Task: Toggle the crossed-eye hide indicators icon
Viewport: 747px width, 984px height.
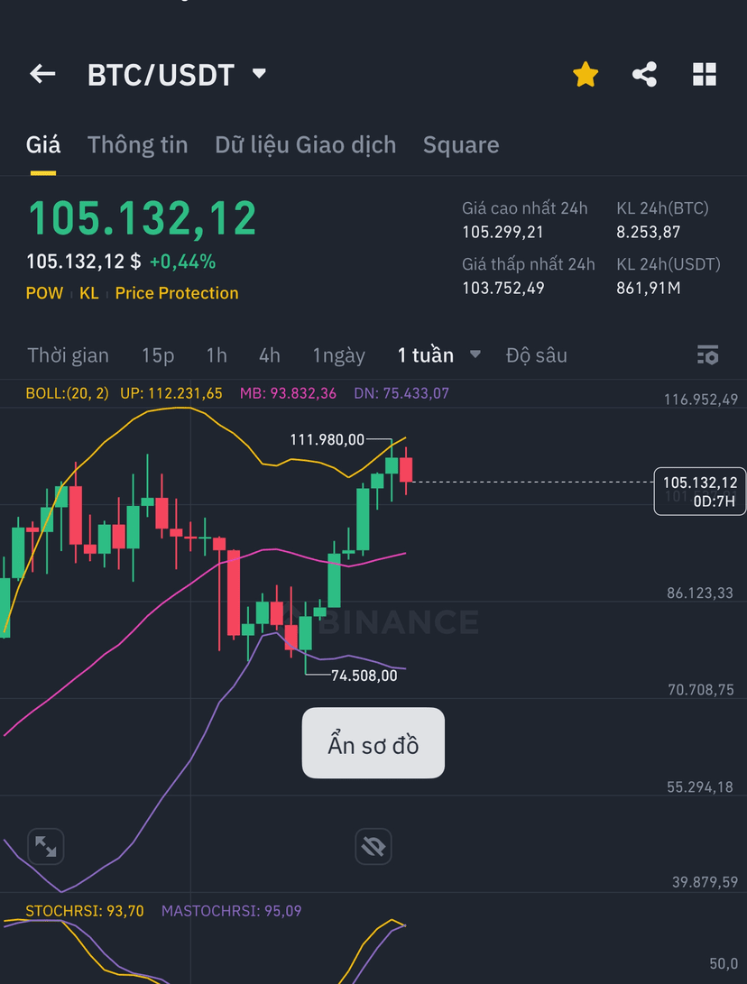Action: pos(373,846)
